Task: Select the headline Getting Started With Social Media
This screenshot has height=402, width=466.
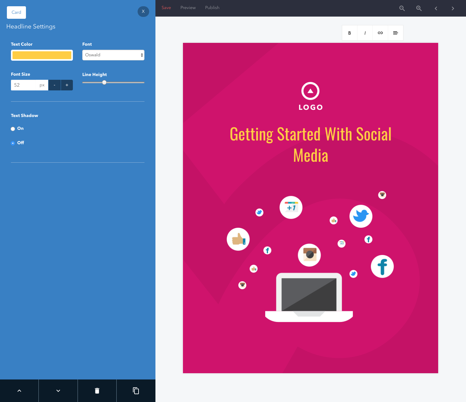Action: point(311,145)
